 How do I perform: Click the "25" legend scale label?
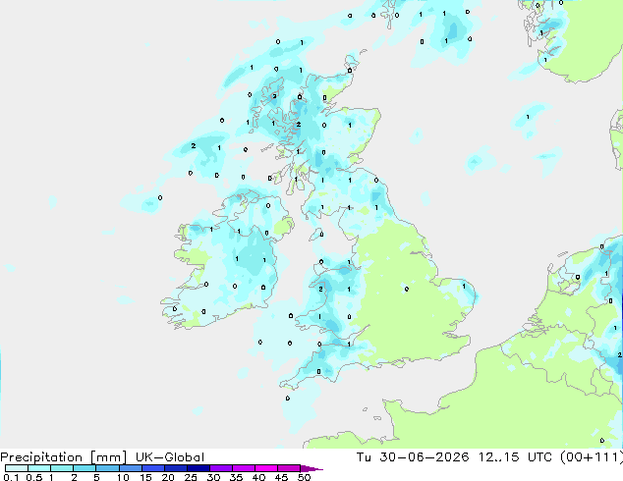191,477
